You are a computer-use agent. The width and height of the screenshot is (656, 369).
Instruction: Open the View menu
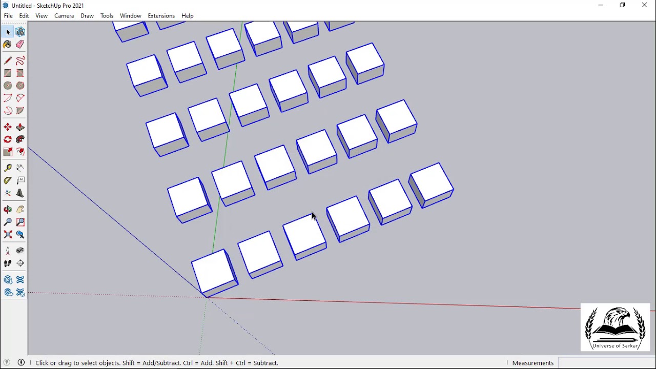(x=42, y=16)
